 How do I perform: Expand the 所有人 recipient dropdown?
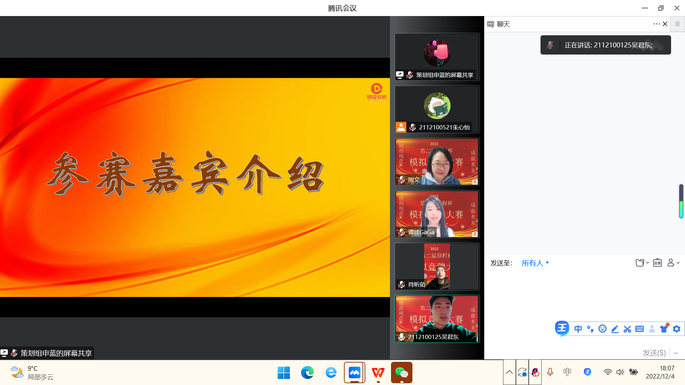coord(535,263)
